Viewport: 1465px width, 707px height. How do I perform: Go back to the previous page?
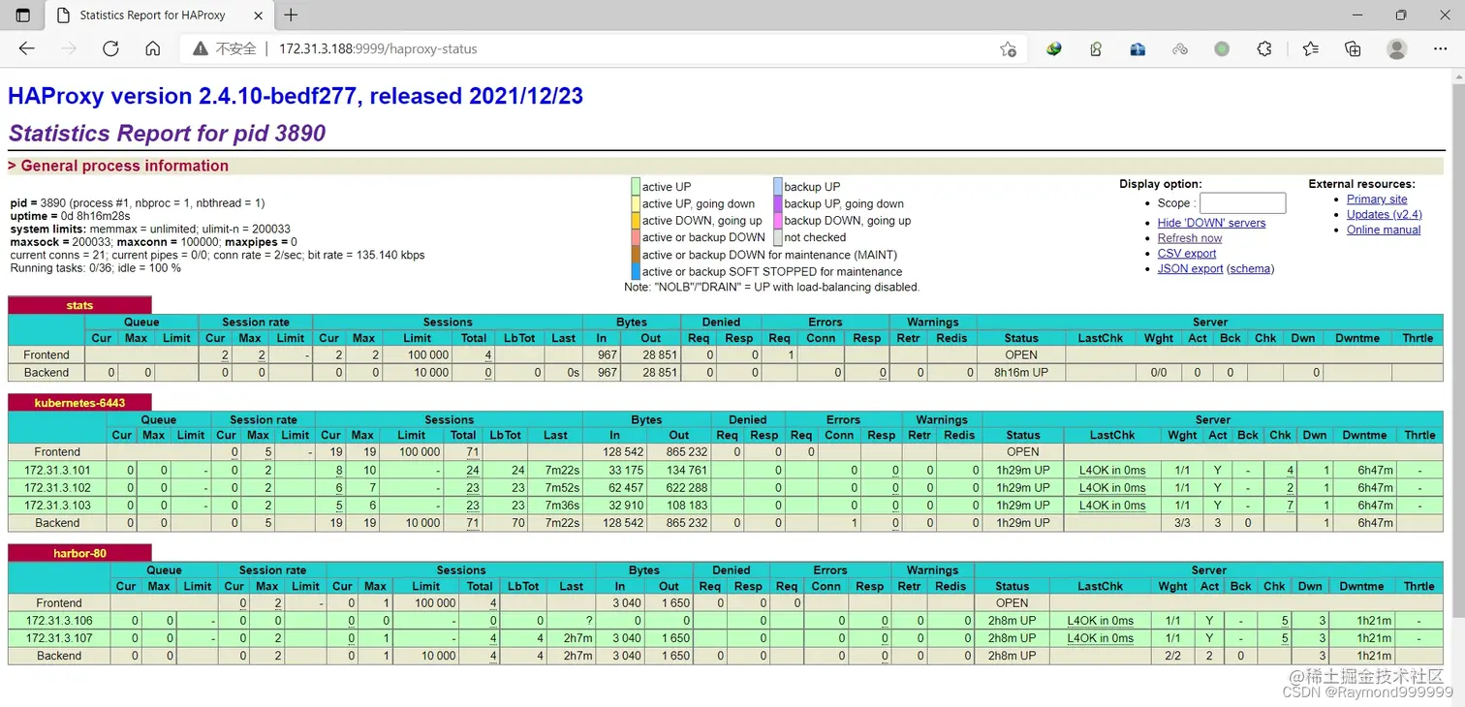coord(26,48)
